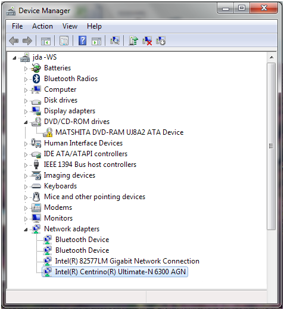Viewport: 284px width, 310px height.
Task: Click the blue Help question mark icon
Action: (x=82, y=41)
